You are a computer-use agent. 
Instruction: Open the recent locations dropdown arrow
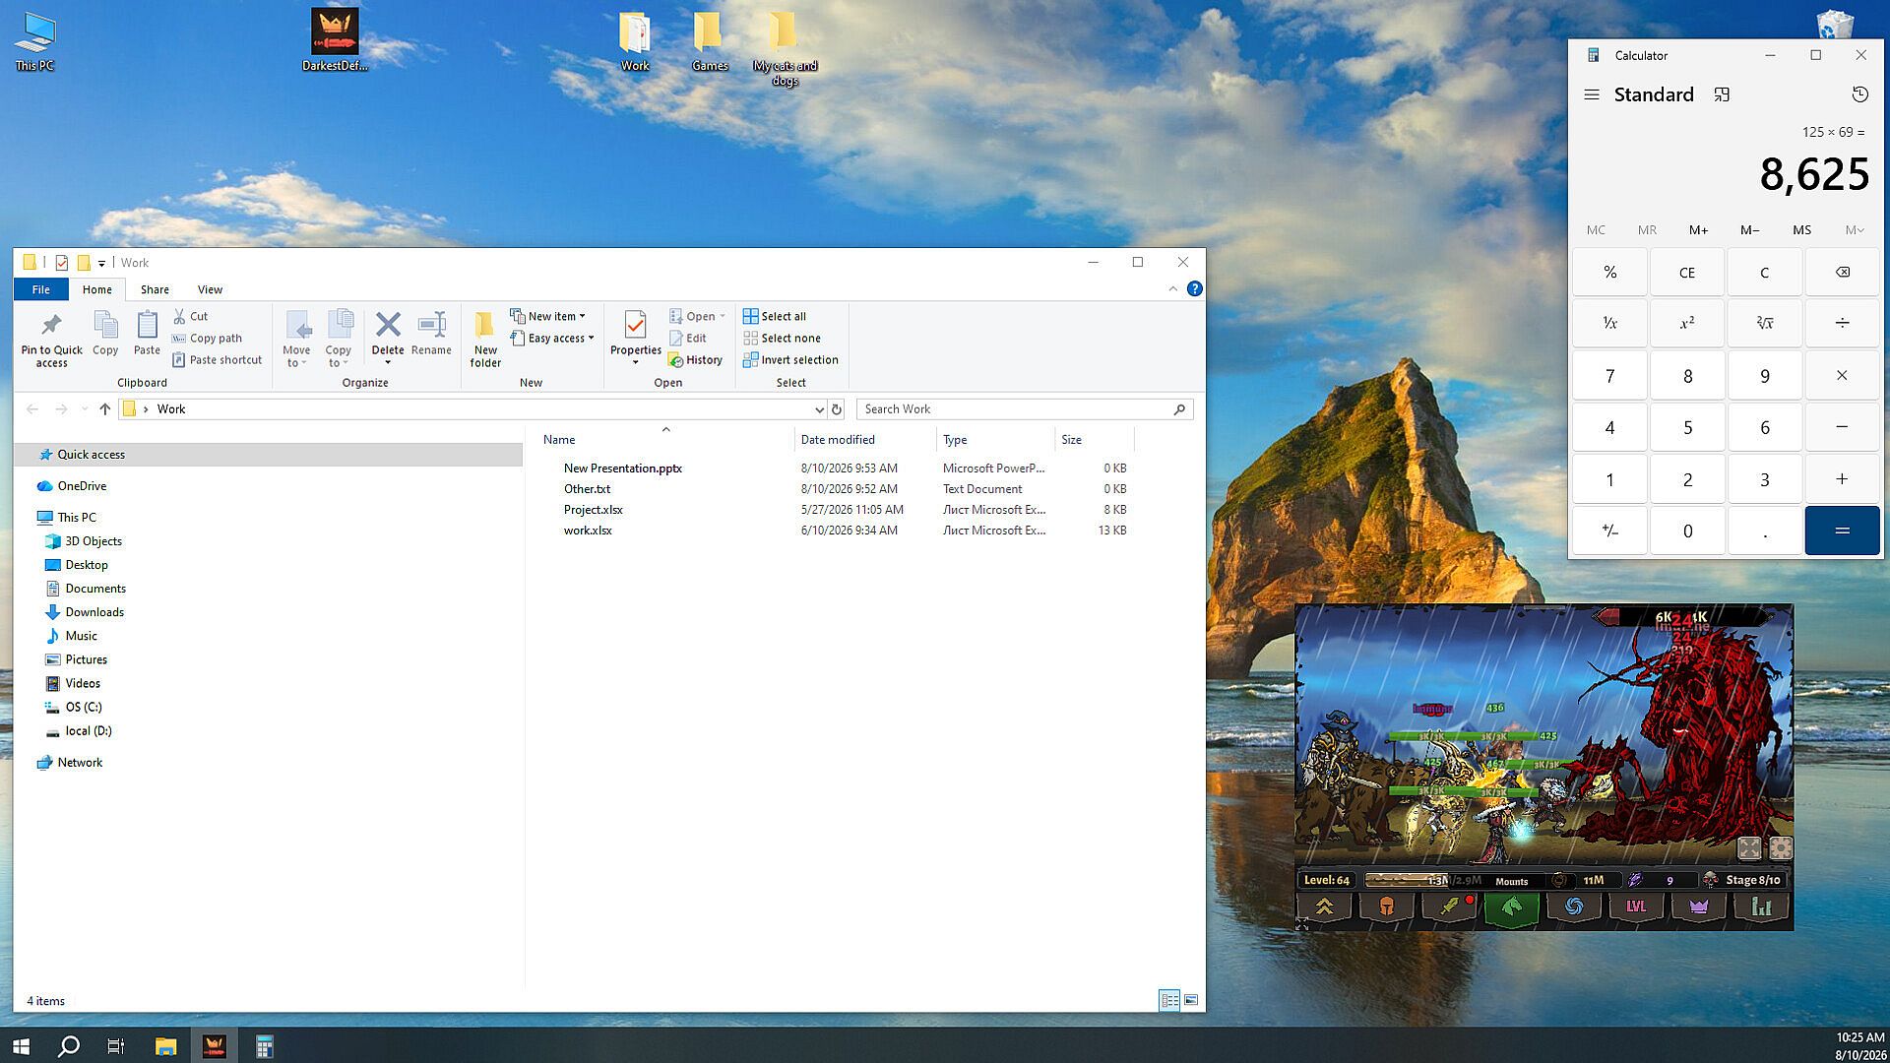pyautogui.click(x=85, y=408)
